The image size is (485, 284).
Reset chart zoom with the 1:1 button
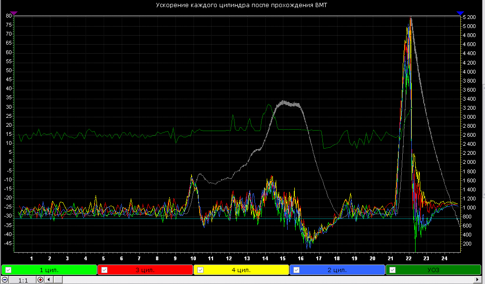click(x=23, y=280)
